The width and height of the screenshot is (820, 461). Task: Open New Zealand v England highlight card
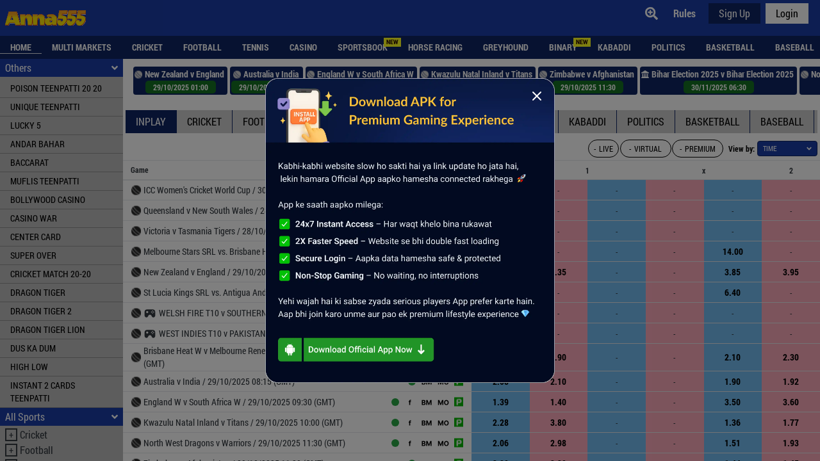click(x=180, y=81)
